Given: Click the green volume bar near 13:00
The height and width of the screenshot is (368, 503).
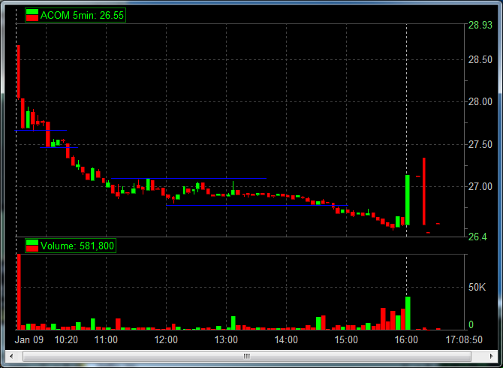Looking at the screenshot, I should [x=233, y=323].
